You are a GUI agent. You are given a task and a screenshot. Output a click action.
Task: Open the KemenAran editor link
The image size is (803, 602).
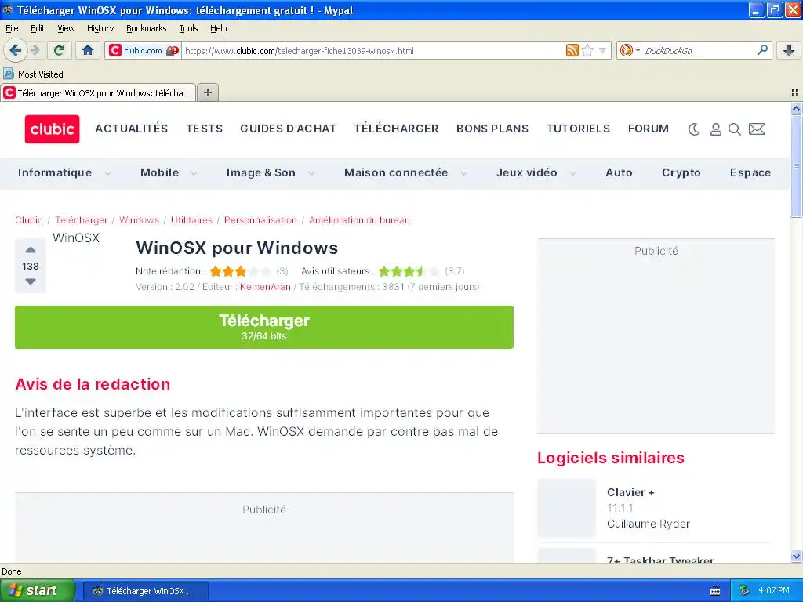265,287
